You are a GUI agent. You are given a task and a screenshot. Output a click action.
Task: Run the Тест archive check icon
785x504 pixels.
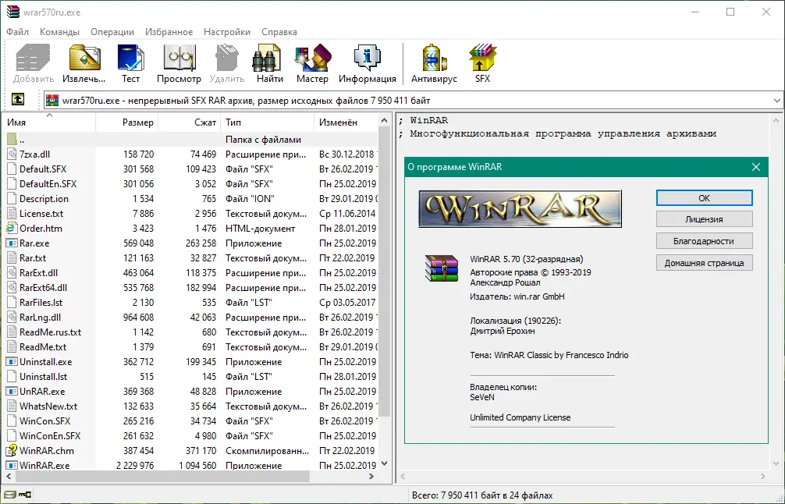(130, 58)
